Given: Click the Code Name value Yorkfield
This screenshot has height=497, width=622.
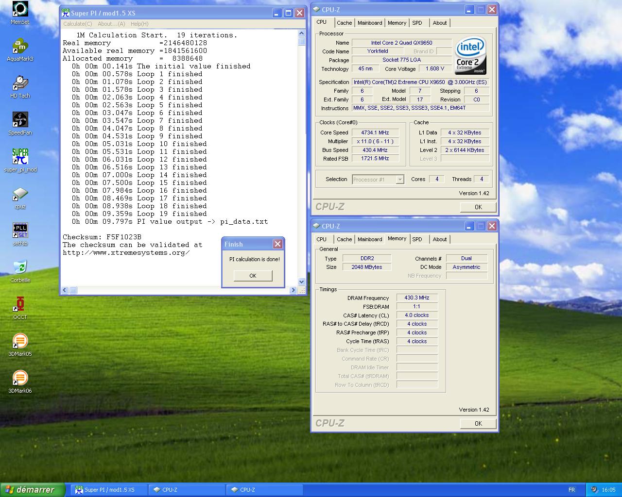Looking at the screenshot, I should coord(378,51).
